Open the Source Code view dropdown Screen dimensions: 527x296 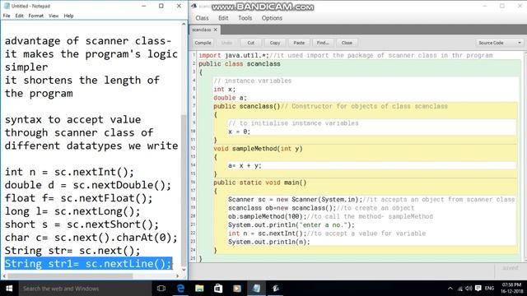(500, 43)
